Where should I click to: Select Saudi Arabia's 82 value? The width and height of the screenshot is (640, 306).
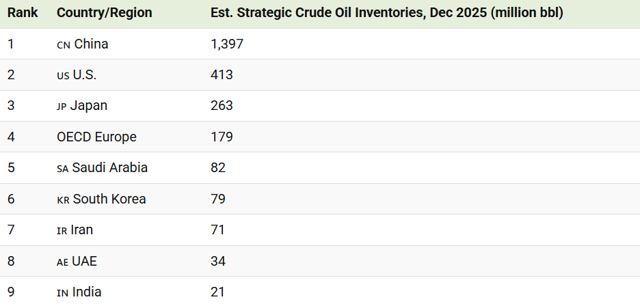[218, 168]
